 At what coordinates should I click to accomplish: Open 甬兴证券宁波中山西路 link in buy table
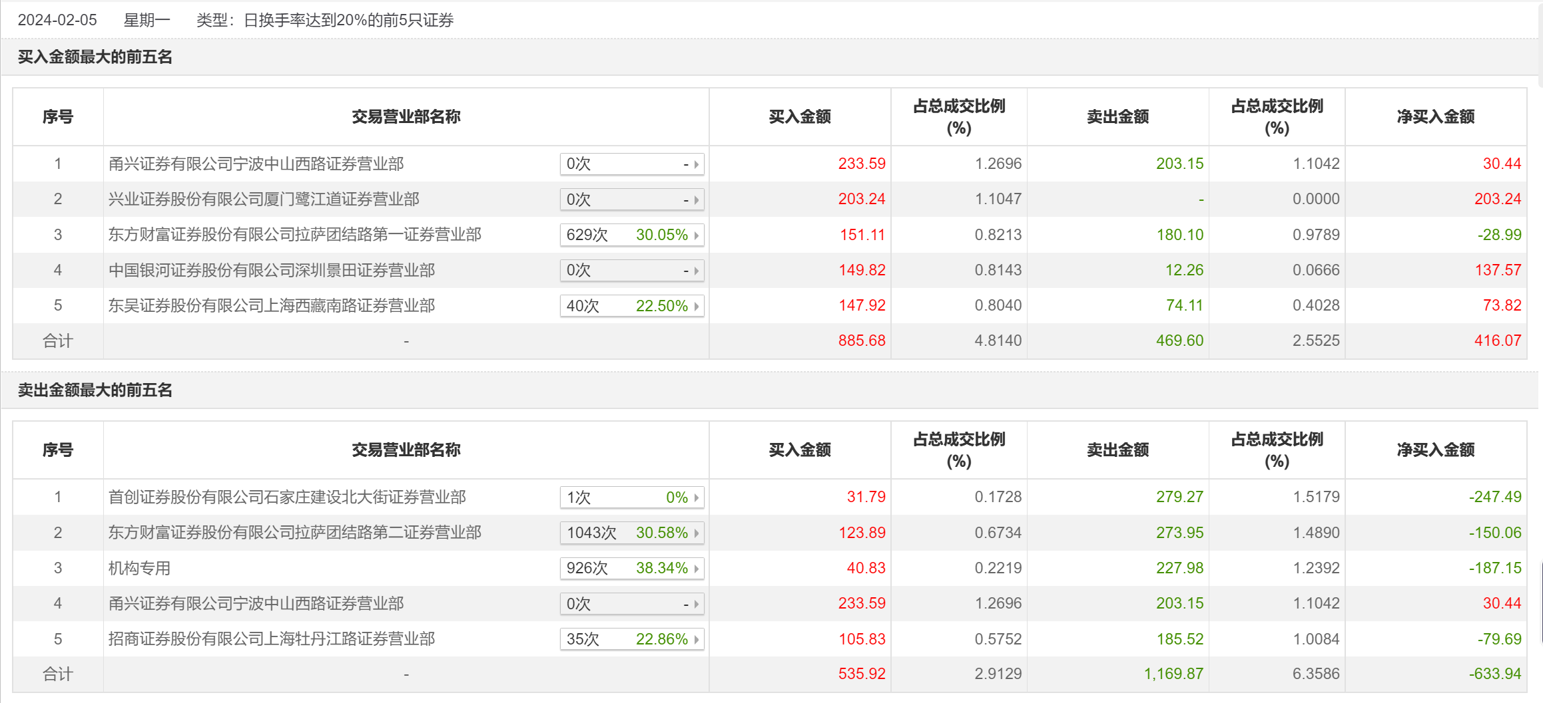point(256,164)
